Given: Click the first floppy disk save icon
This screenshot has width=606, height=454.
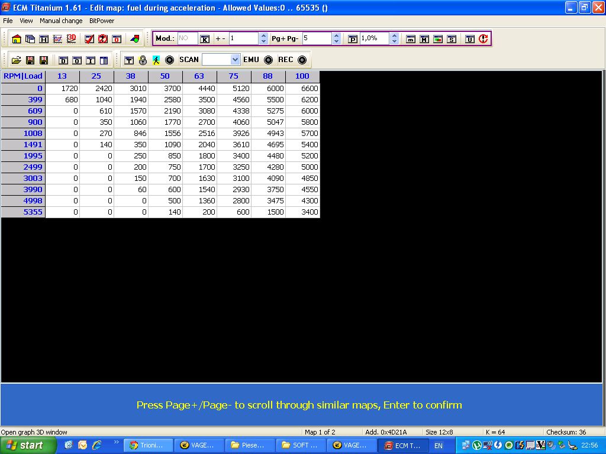Looking at the screenshot, I should click(x=30, y=60).
